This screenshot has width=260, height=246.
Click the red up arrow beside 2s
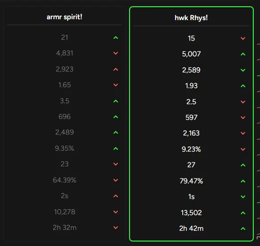(x=116, y=196)
